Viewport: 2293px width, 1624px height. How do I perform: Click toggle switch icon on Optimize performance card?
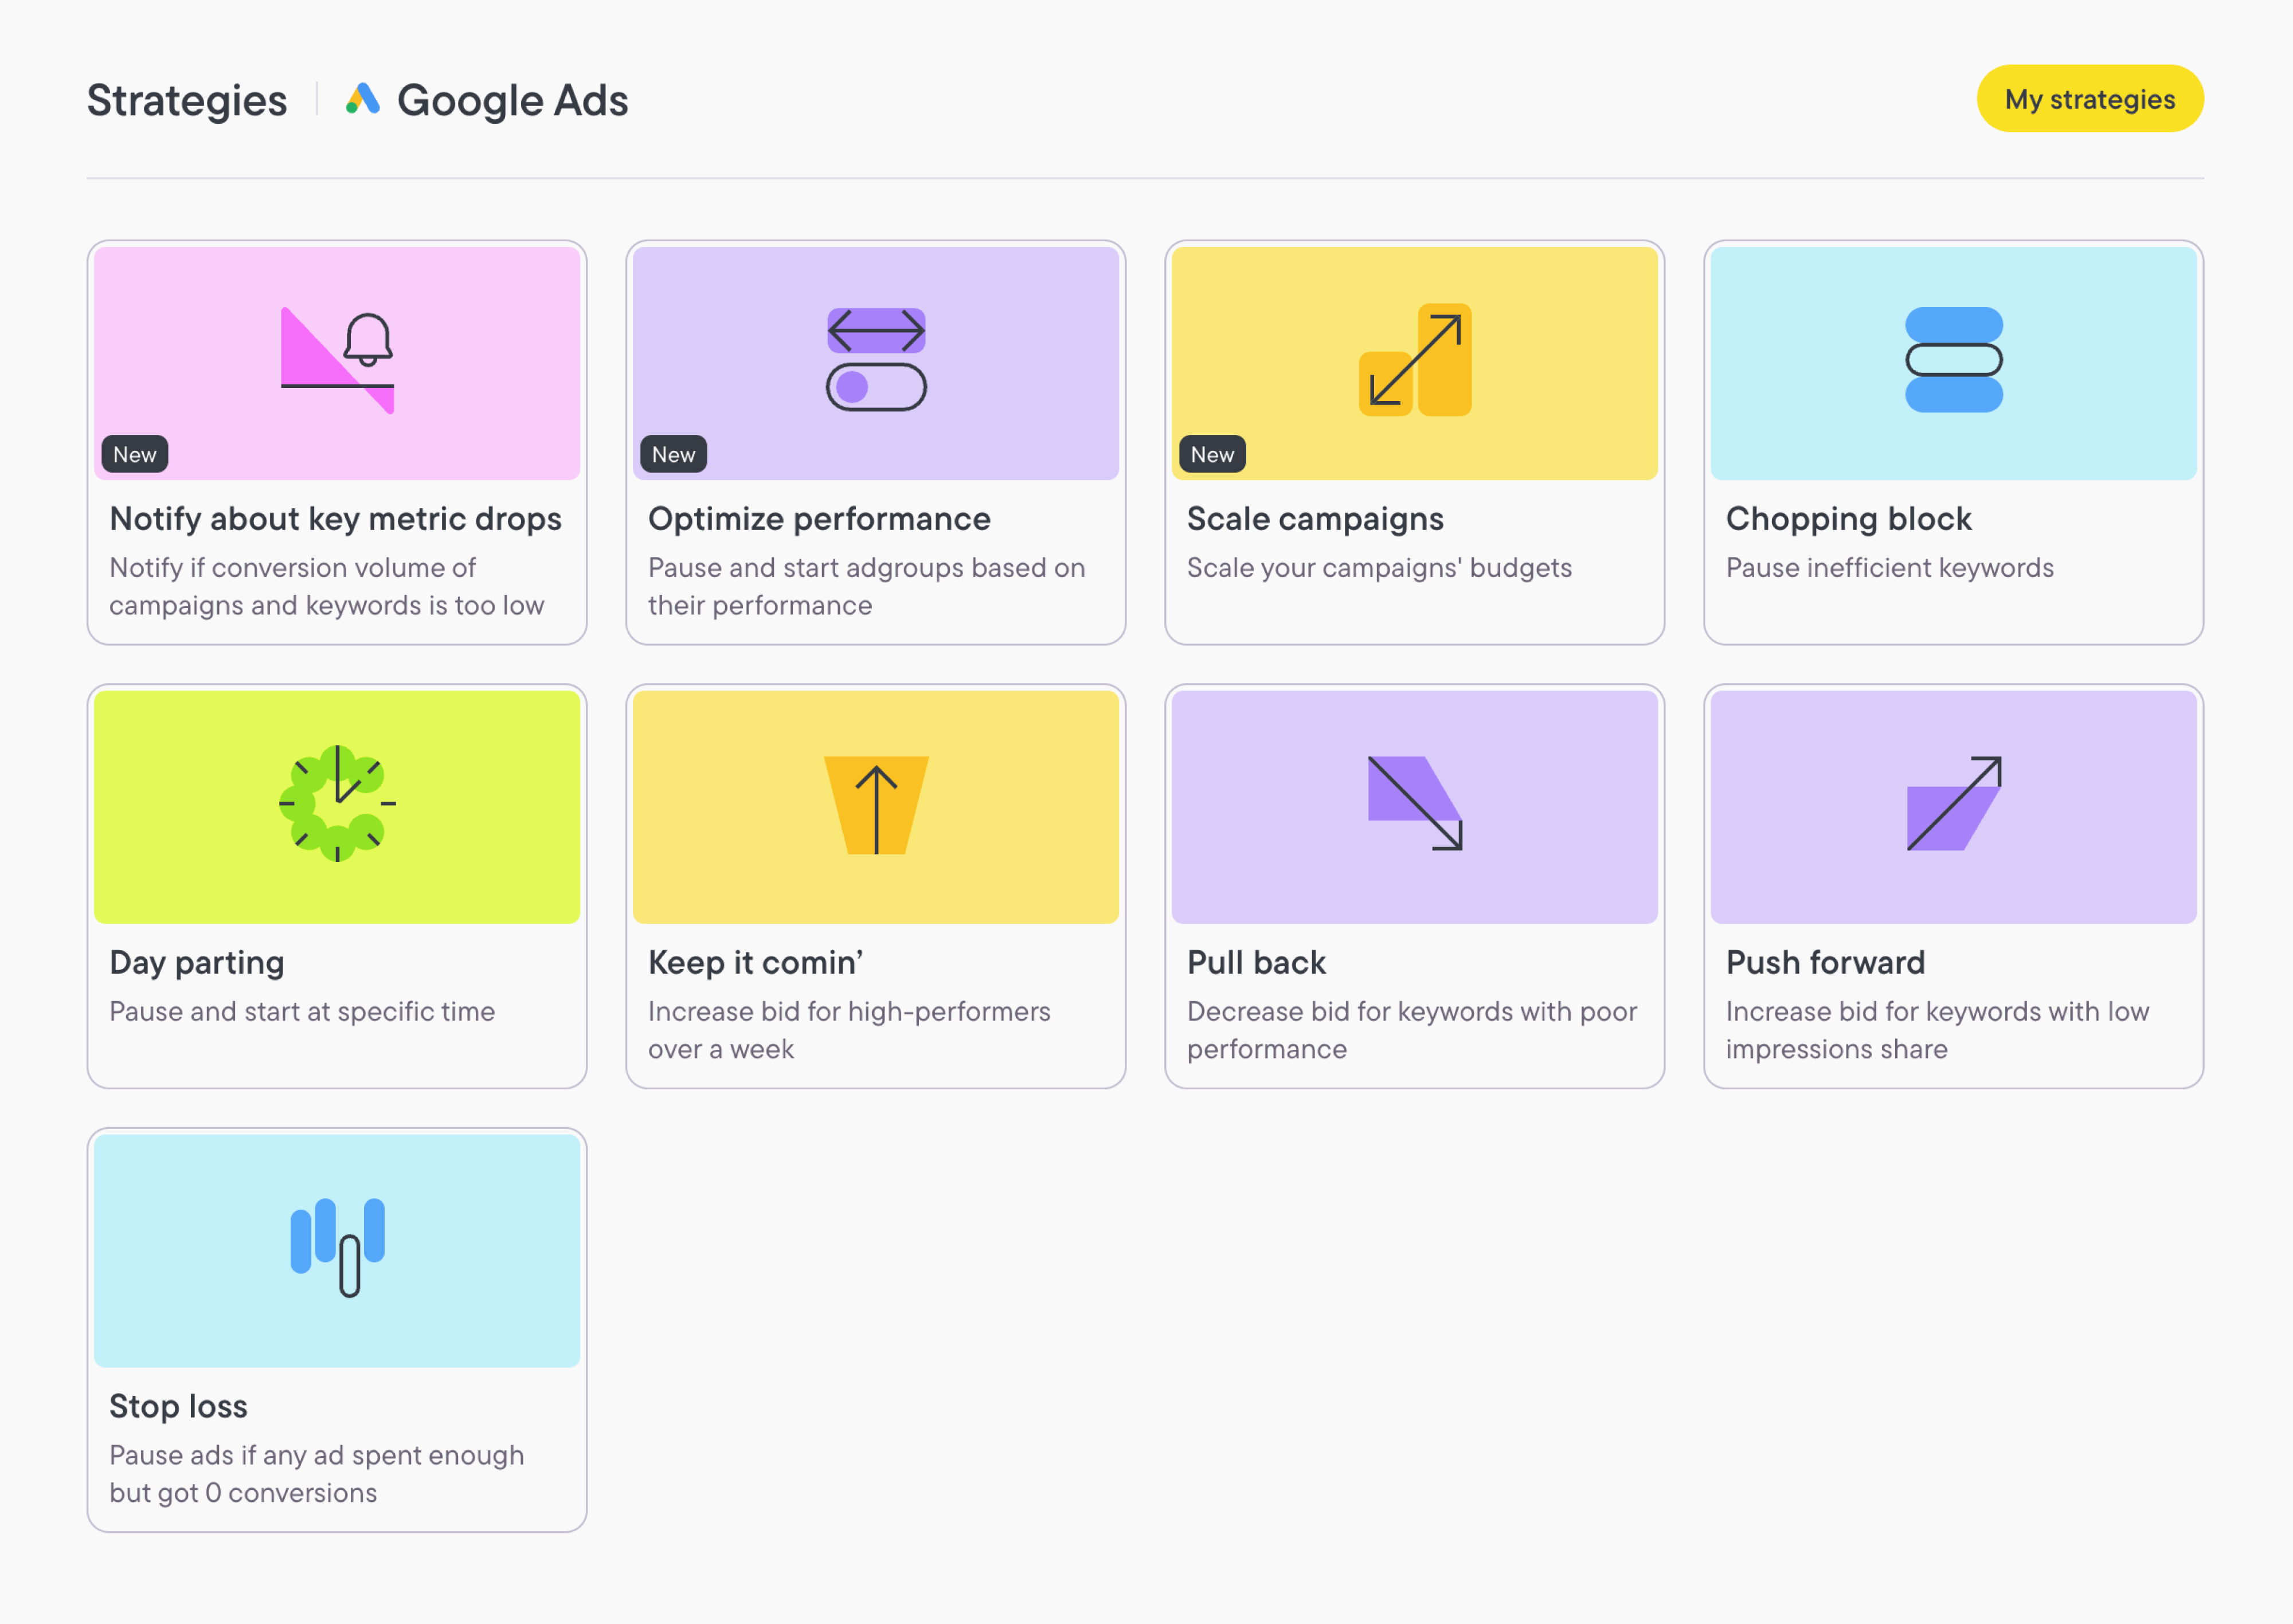tap(875, 387)
